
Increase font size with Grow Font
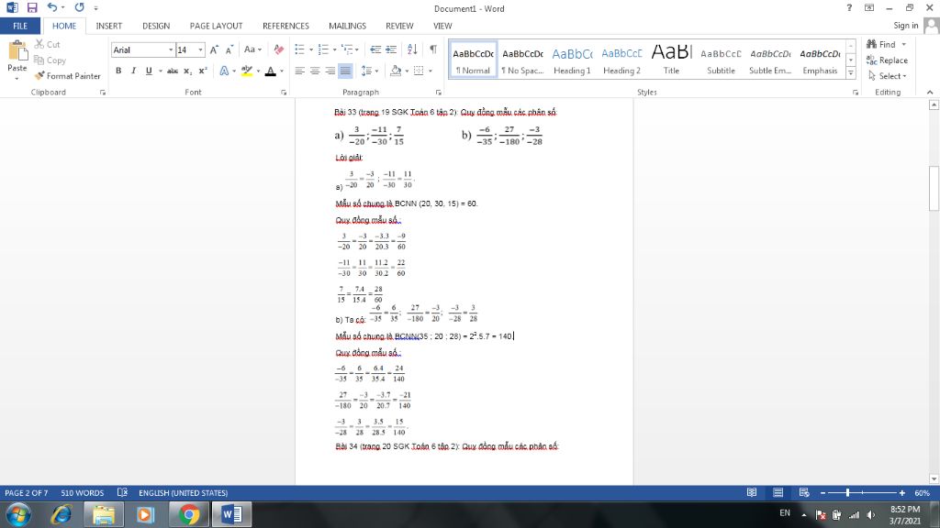pos(214,50)
